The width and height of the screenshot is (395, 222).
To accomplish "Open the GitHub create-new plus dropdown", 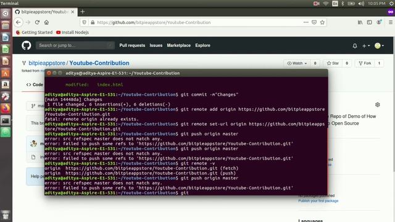I will [x=366, y=46].
